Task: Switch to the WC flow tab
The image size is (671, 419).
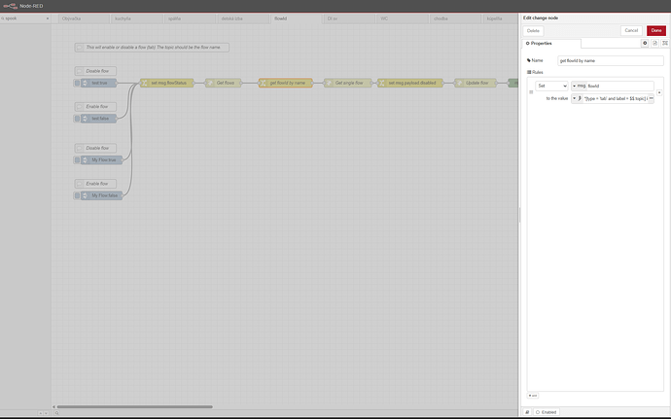Action: (x=403, y=18)
